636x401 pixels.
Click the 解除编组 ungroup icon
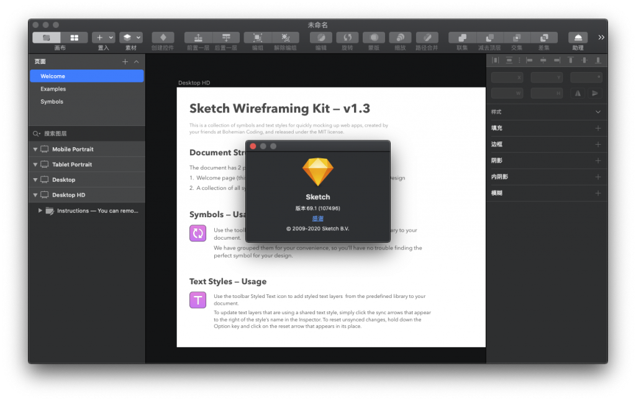286,38
